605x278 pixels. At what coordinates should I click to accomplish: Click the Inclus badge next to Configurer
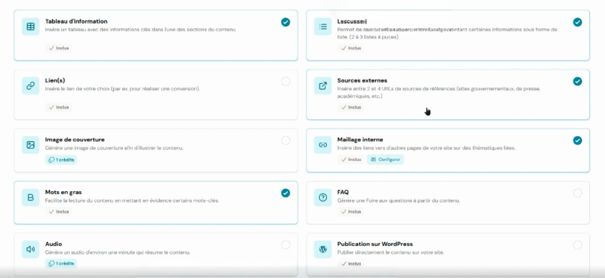point(351,160)
